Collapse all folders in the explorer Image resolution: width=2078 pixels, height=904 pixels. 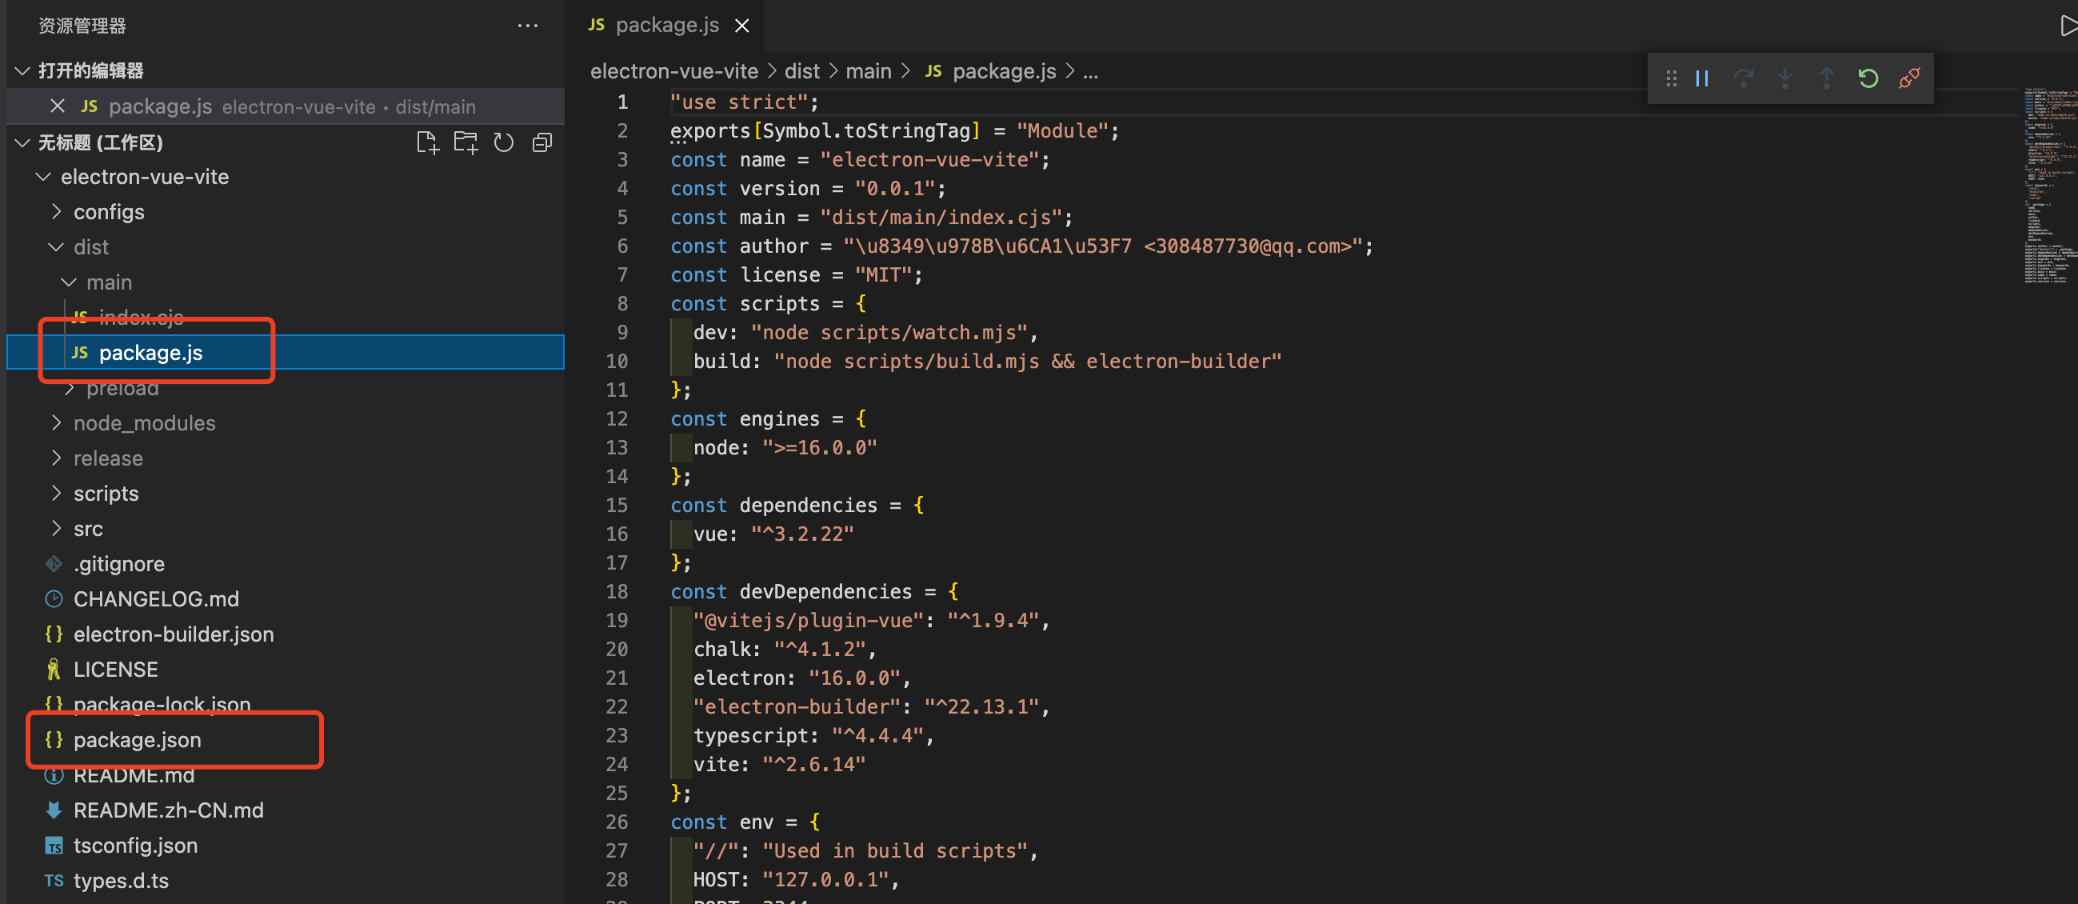tap(541, 142)
